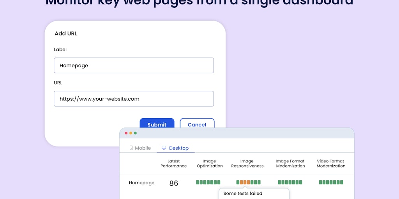Click the 'Label' field caption
399x199 pixels.
pos(60,49)
